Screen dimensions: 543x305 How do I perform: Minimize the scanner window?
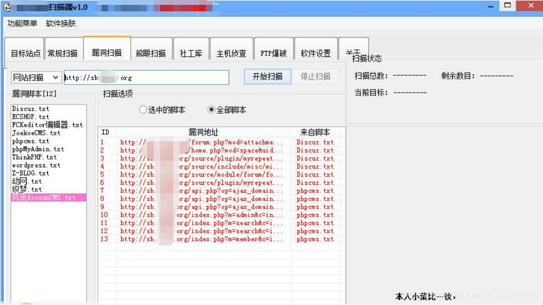pos(490,6)
